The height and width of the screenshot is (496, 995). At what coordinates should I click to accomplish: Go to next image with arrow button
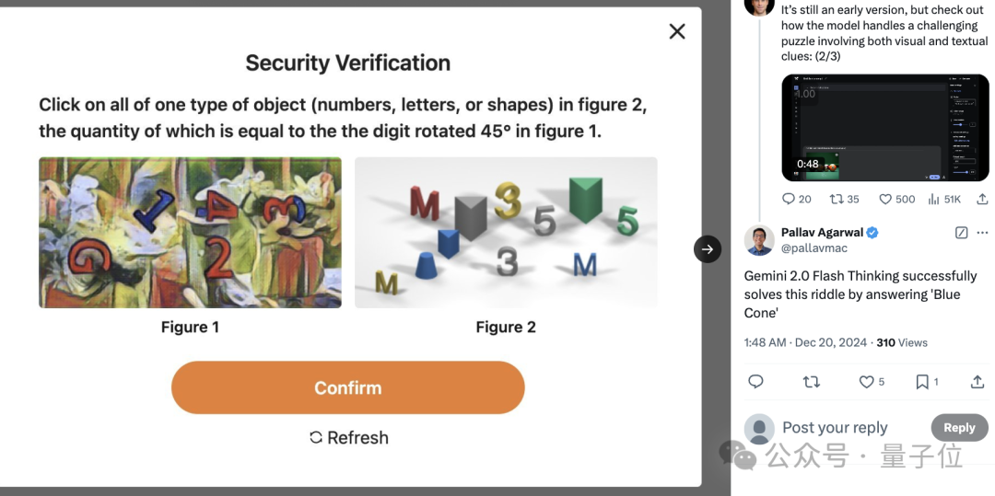[707, 249]
